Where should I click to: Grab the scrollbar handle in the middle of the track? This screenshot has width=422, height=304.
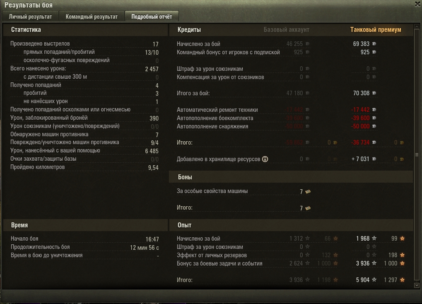click(417, 155)
